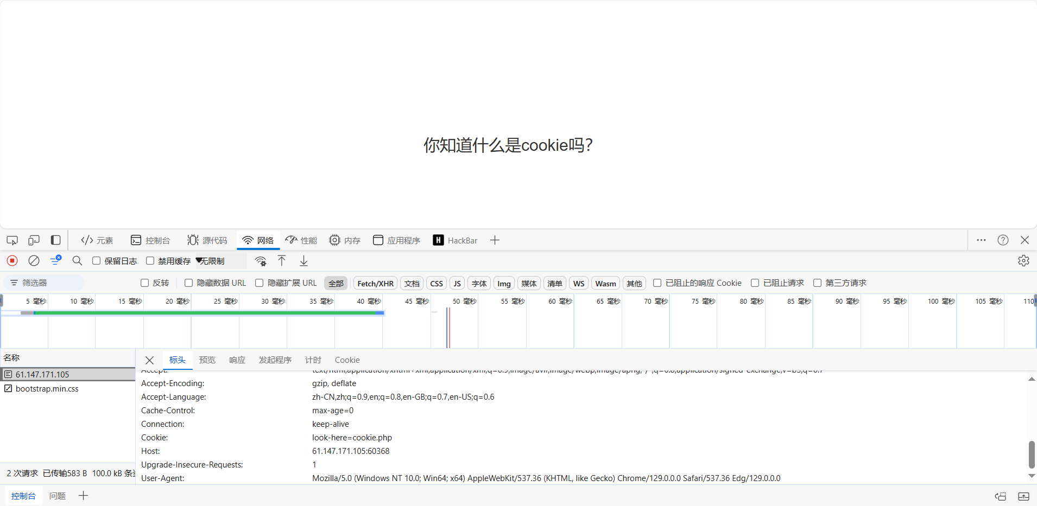Check Blocked requests (已阻止请求)
The image size is (1037, 506).
point(755,283)
